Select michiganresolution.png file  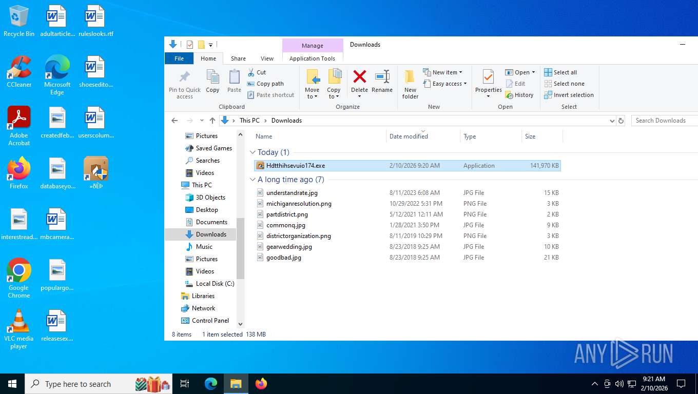[x=408, y=204]
